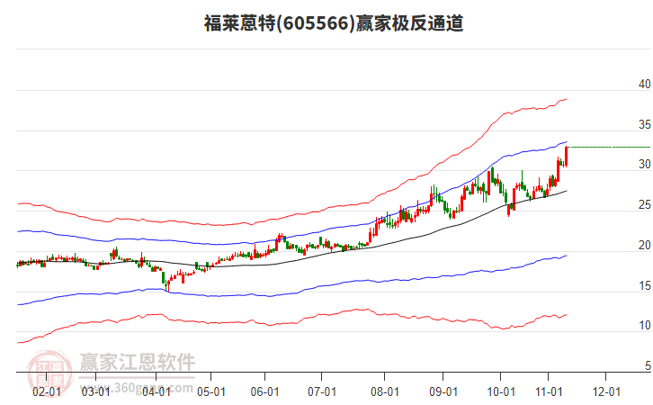This screenshot has height=405, width=653.
Task: Click the price axis value 20
Action: [x=644, y=246]
